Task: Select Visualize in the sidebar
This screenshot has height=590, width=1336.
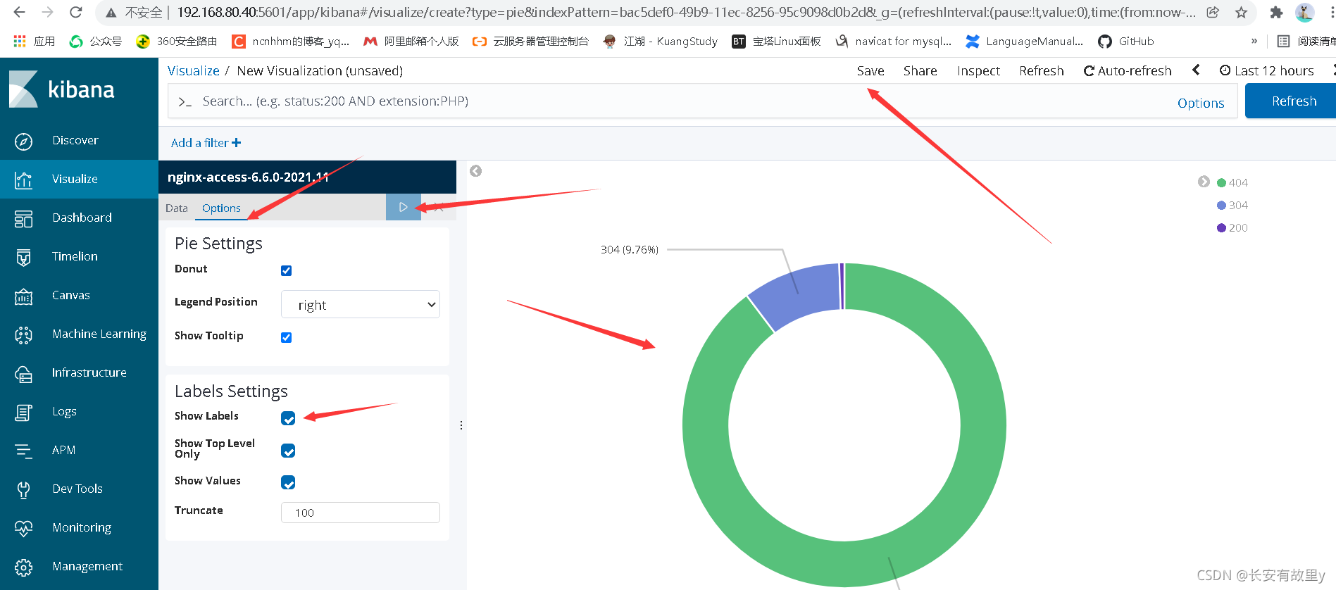Action: click(79, 179)
